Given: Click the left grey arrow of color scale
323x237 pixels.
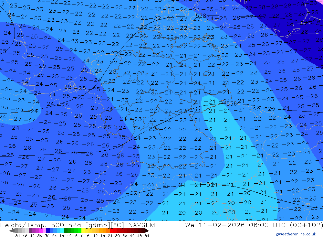Looking at the screenshot, I should point(12,231).
